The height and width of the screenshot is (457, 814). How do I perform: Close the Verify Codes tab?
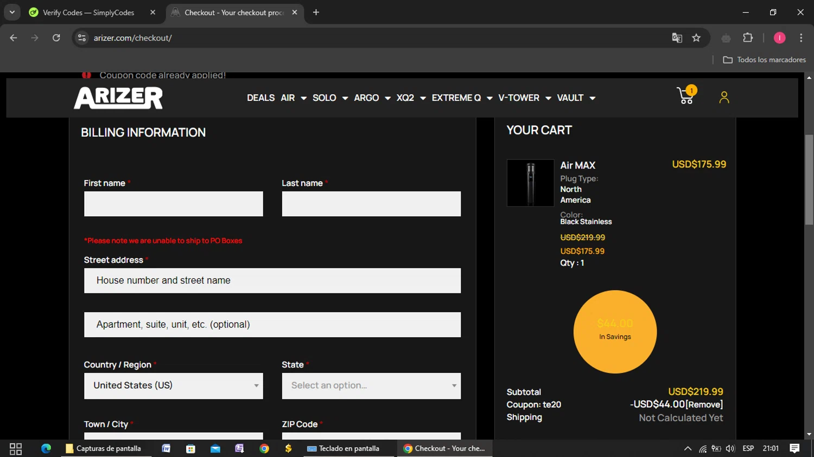pyautogui.click(x=152, y=12)
